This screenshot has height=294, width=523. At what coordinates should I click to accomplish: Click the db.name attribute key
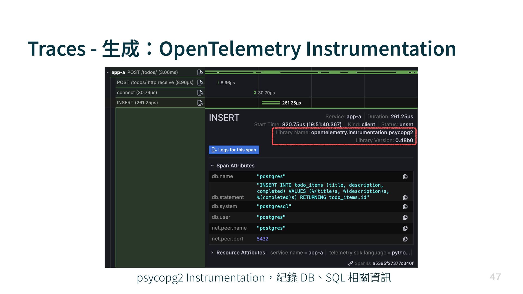tap(222, 176)
